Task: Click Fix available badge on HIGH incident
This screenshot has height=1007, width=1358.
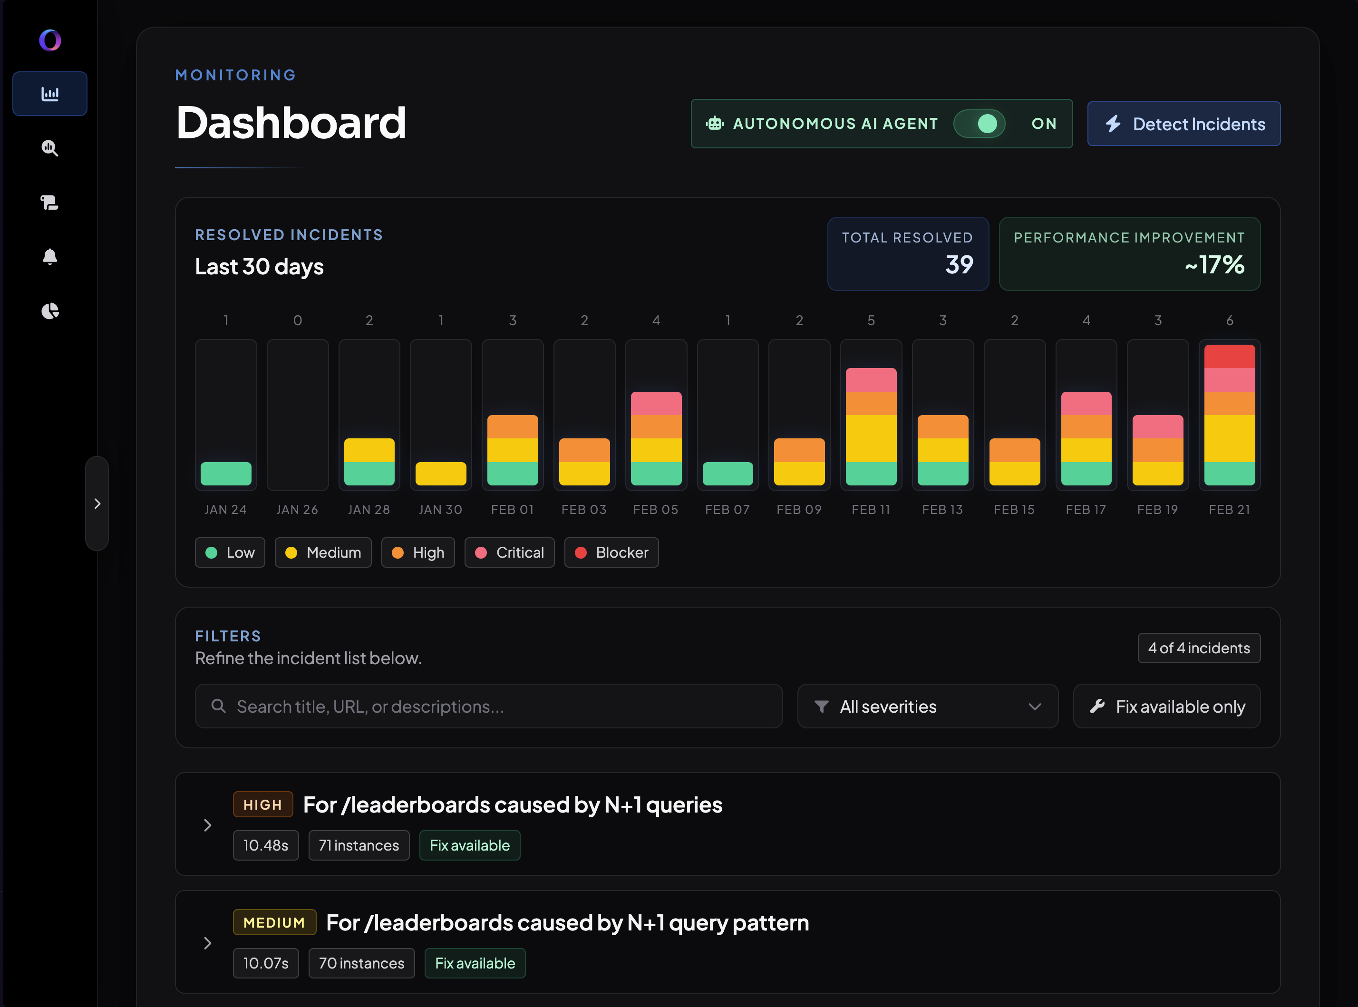Action: click(x=469, y=845)
